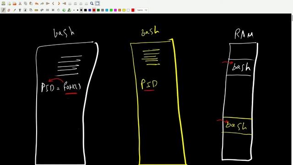Screen dimensions: 293x165
Task: Set fine line thickness
Action: coord(74,10)
